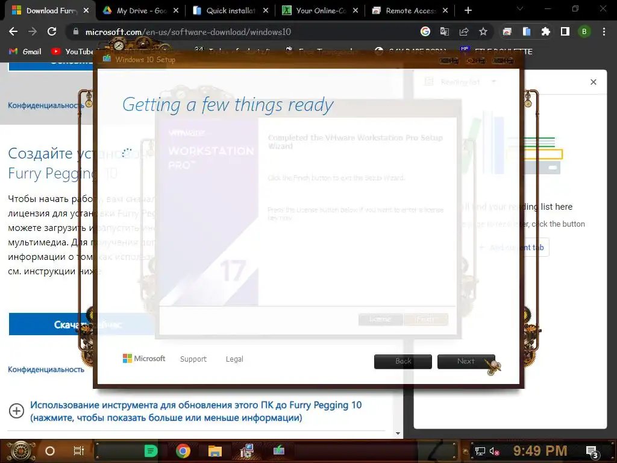This screenshot has width=617, height=463.
Task: Click the blue document extension icon
Action: (527, 31)
